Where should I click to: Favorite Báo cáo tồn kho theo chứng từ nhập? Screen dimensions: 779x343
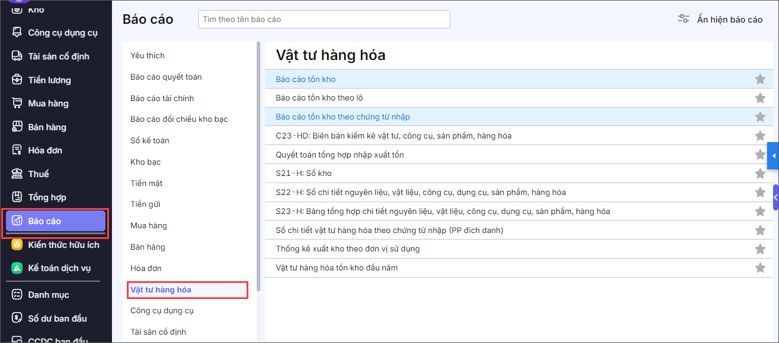760,117
